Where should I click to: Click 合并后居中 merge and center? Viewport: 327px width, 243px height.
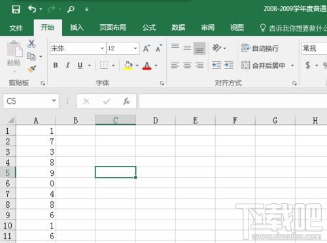pos(264,65)
